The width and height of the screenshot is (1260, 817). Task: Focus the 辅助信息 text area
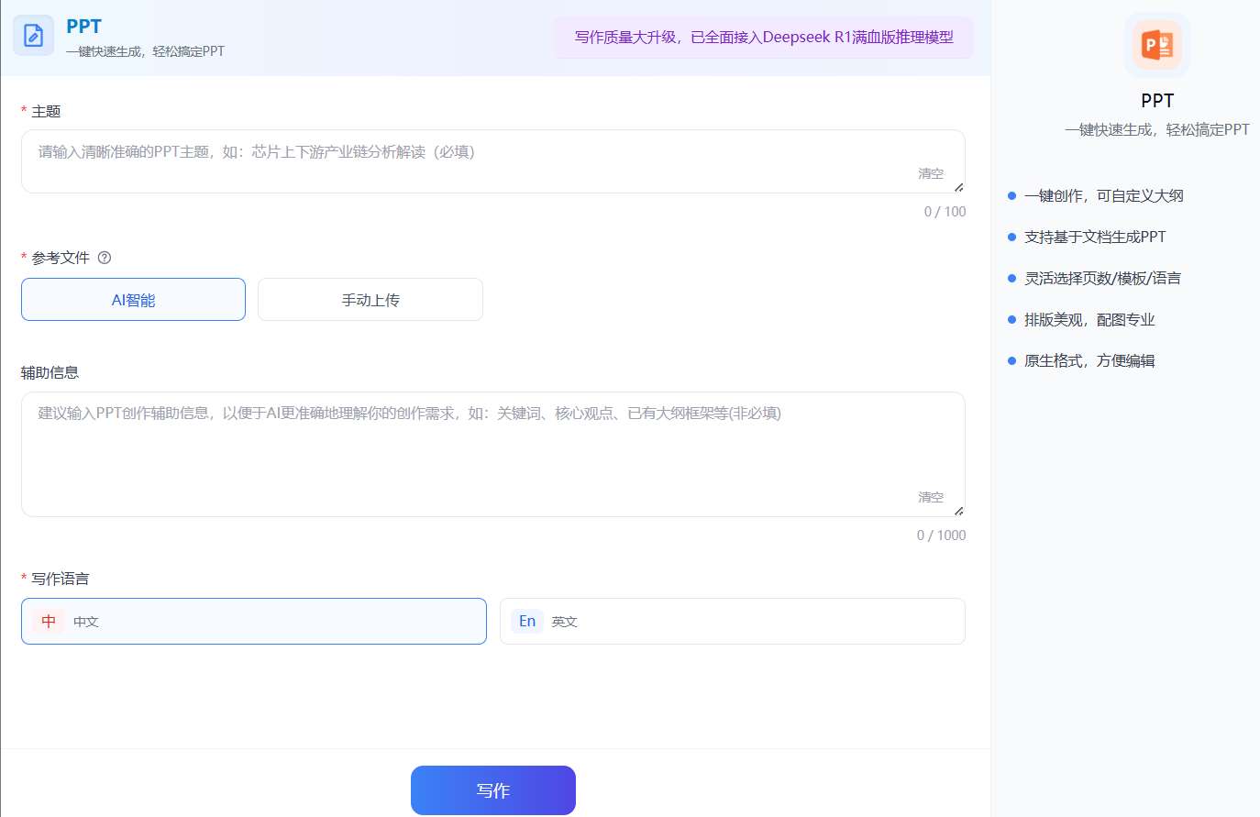click(x=493, y=454)
